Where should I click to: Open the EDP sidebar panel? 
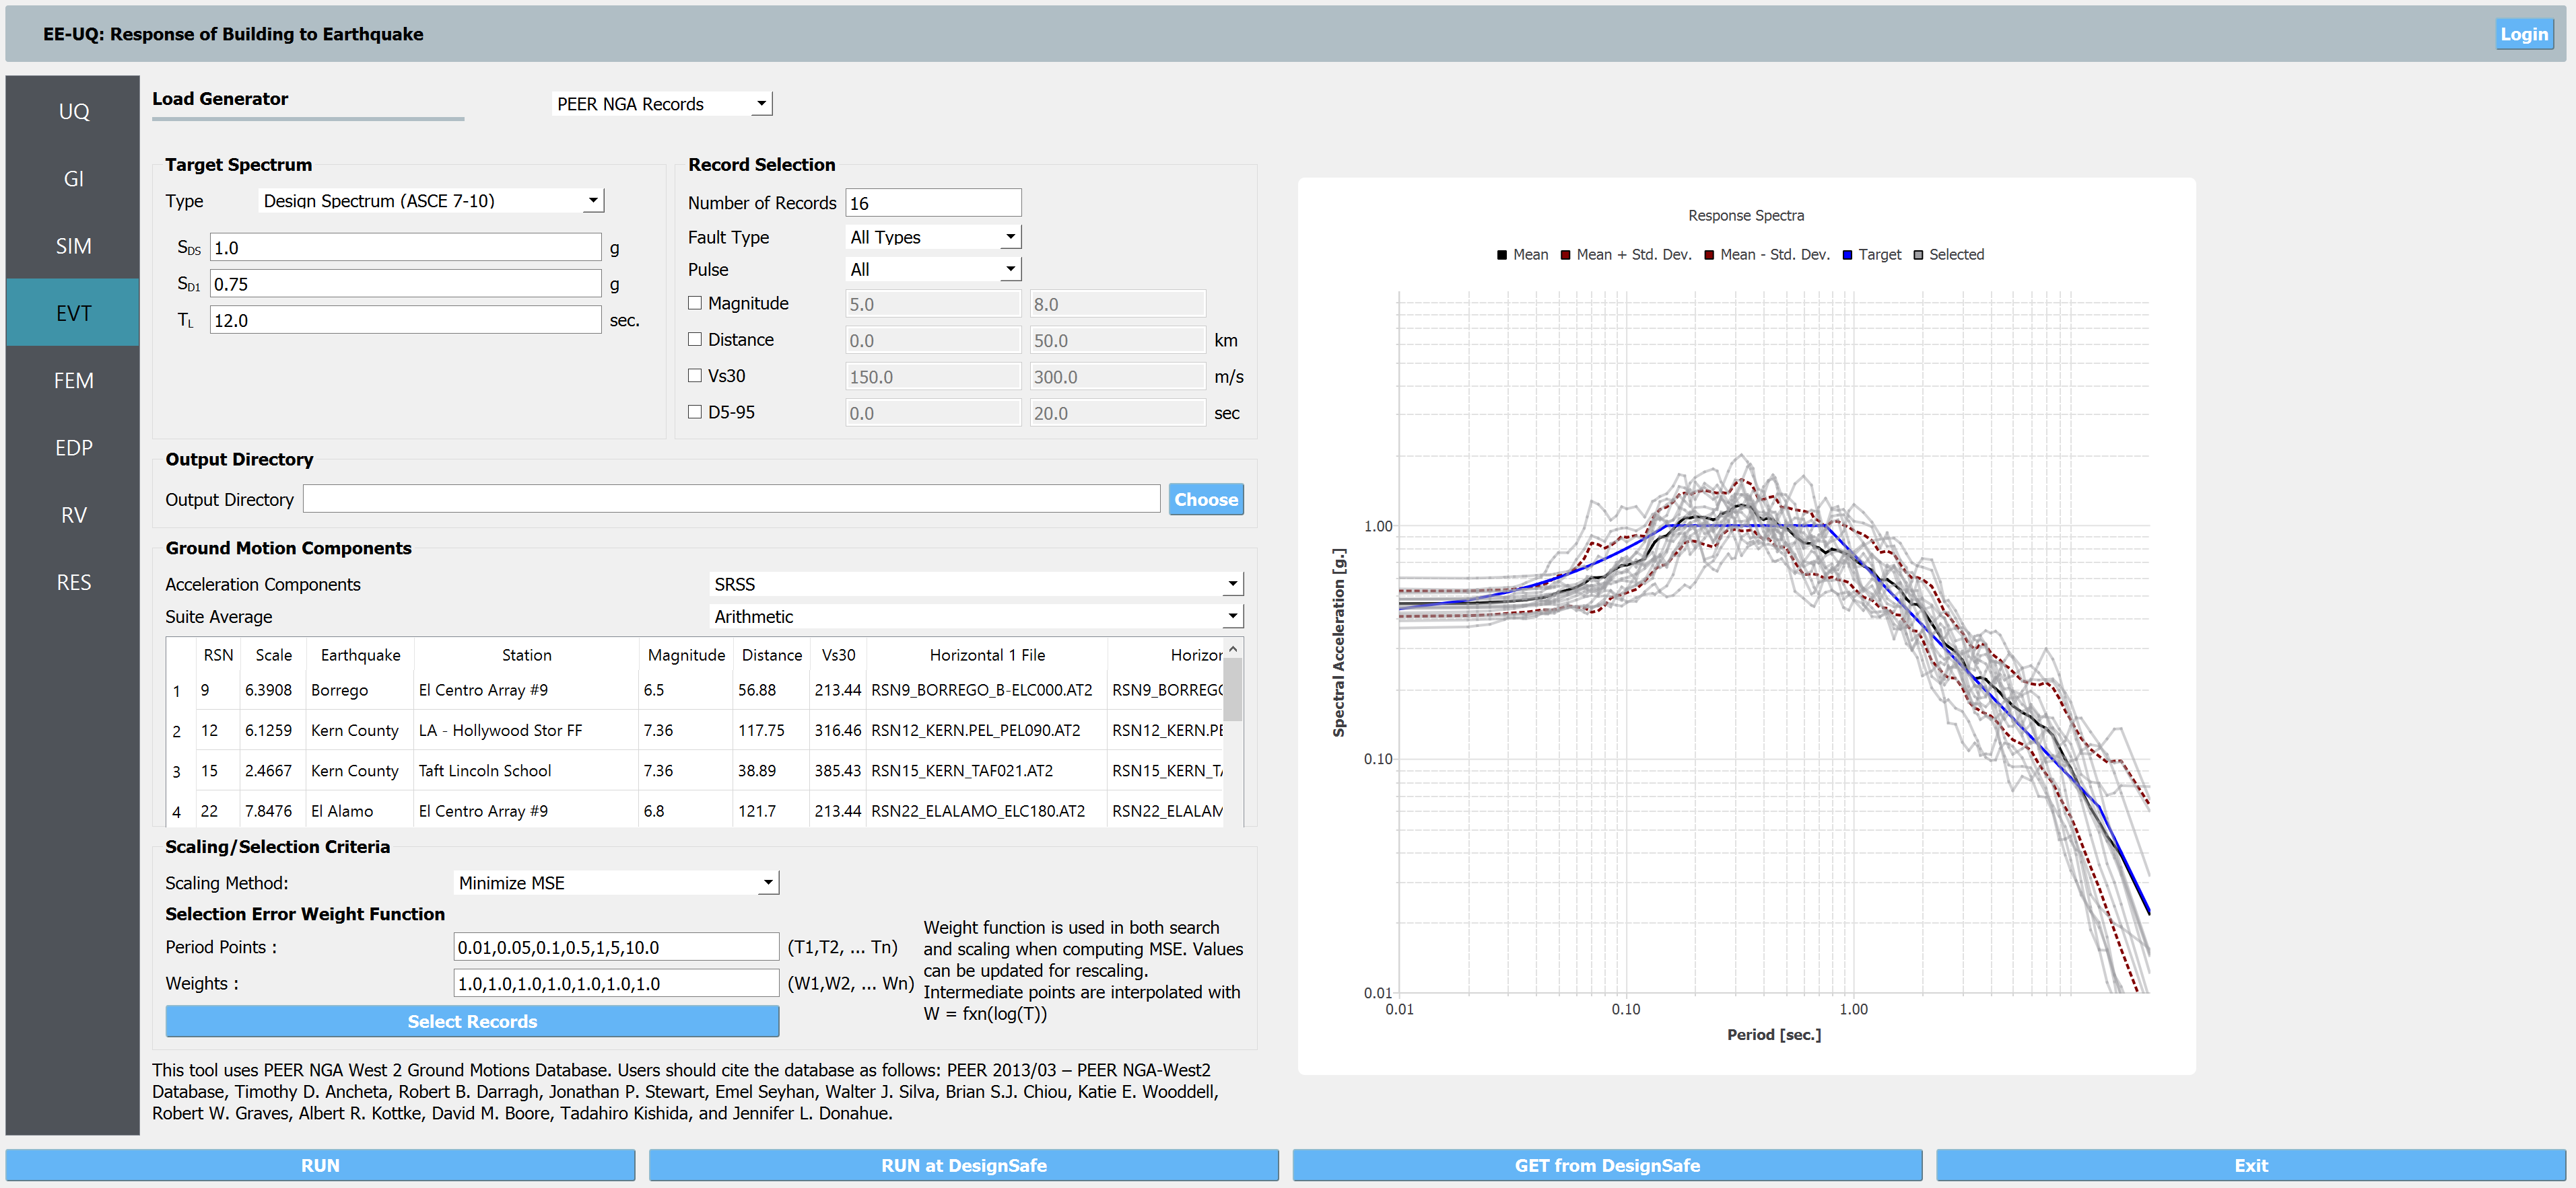(x=73, y=447)
